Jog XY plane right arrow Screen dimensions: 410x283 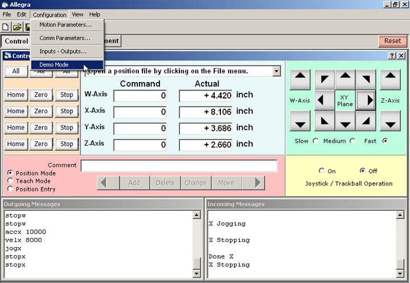[x=366, y=100]
